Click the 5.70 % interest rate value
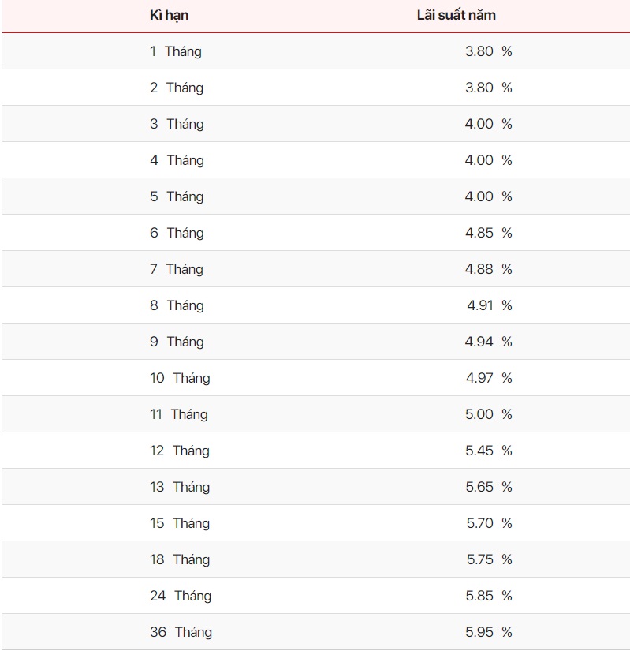The image size is (630, 651). pos(488,523)
